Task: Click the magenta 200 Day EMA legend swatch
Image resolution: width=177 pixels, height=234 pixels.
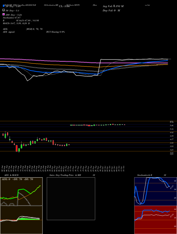Action: (4, 14)
